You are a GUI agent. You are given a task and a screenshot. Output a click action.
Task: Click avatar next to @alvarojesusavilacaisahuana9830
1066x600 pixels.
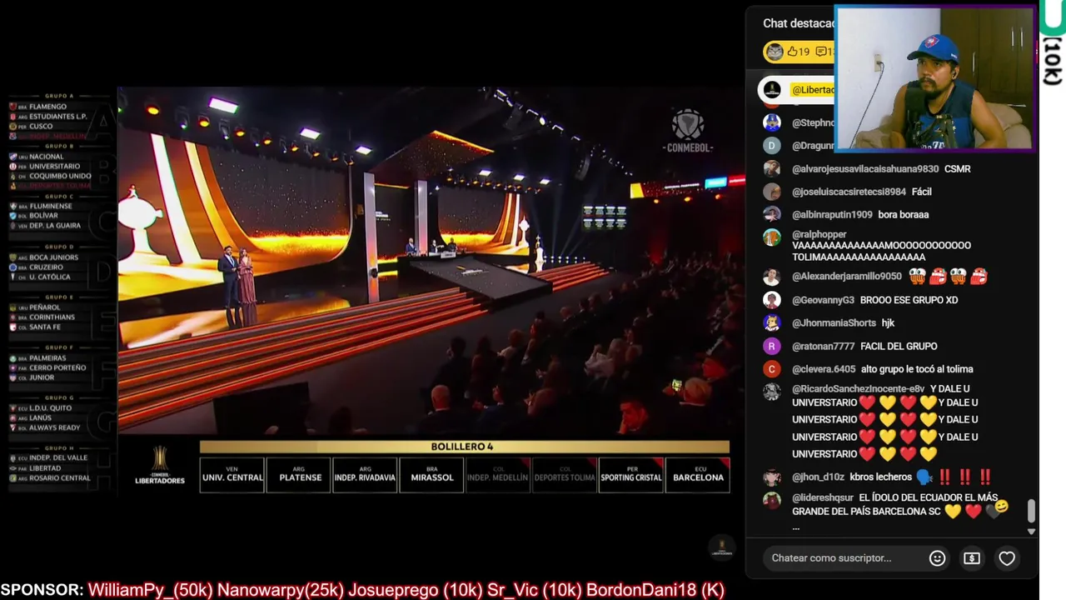click(772, 168)
